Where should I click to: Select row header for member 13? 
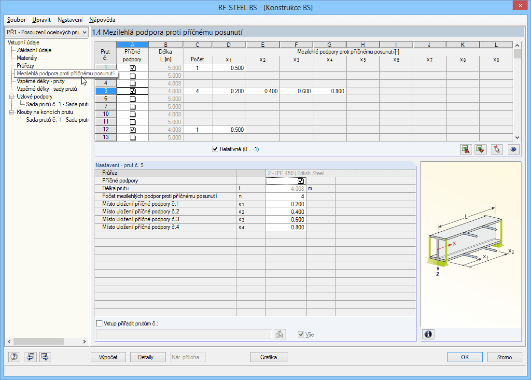click(106, 137)
